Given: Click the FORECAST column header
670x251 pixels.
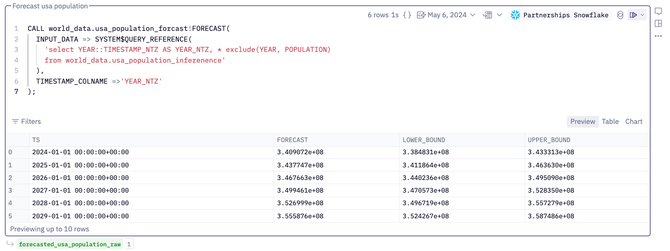Looking at the screenshot, I should coord(336,140).
